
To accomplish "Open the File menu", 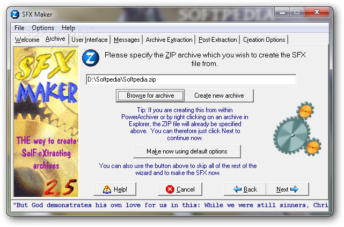I will point(19,28).
